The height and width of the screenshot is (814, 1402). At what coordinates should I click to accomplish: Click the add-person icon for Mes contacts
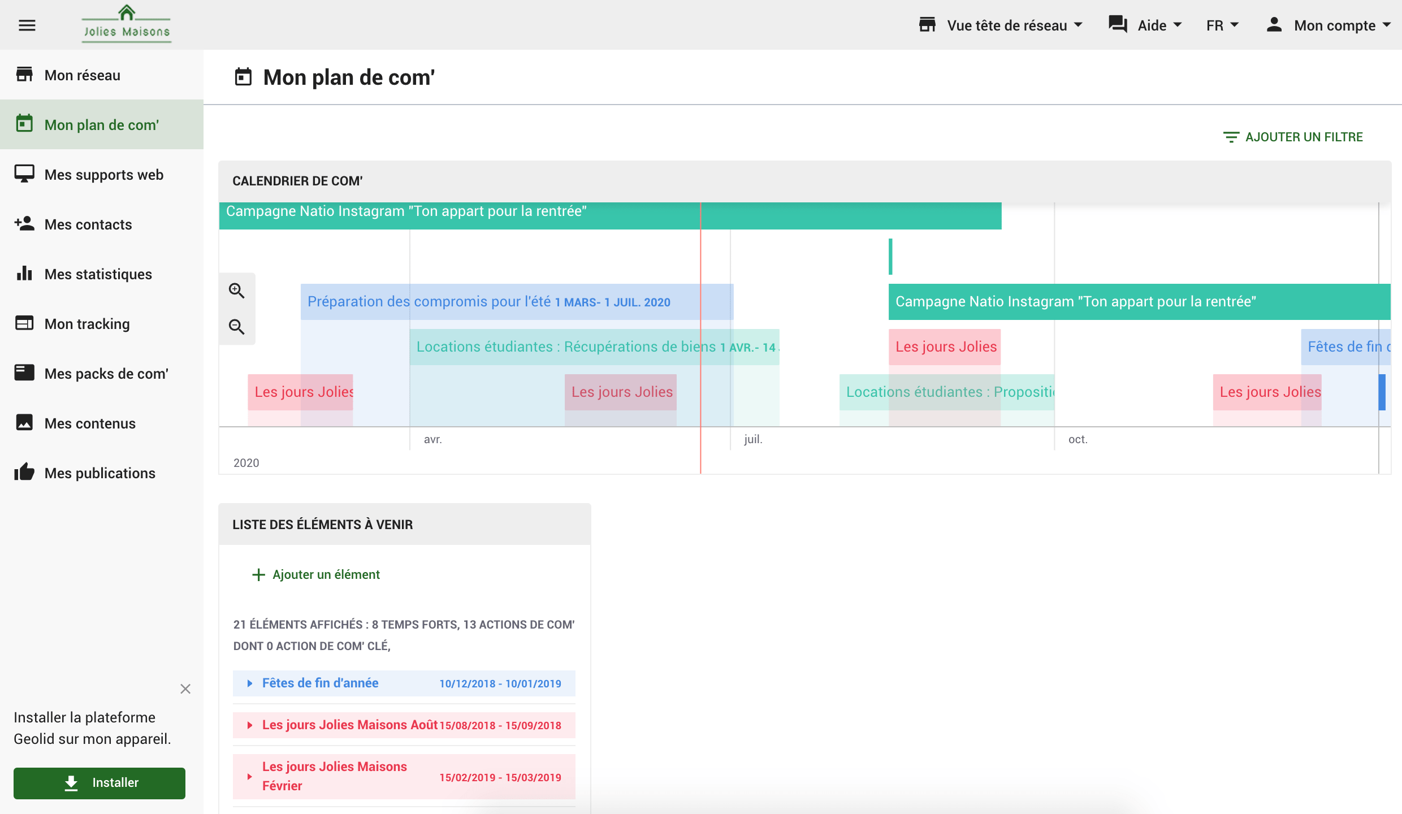pyautogui.click(x=24, y=224)
